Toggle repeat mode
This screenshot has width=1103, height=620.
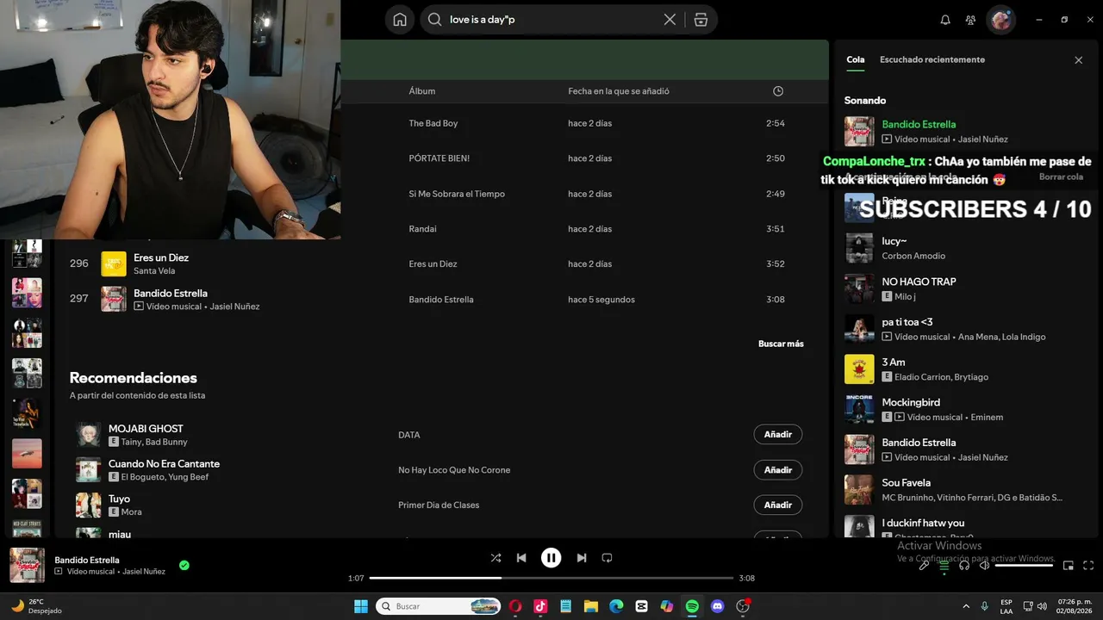coord(607,558)
